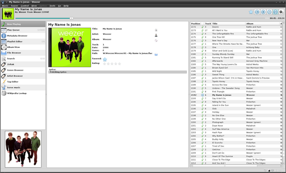This screenshot has width=286, height=173.
Task: Click the large Weezer album cover
Action: 70,47
